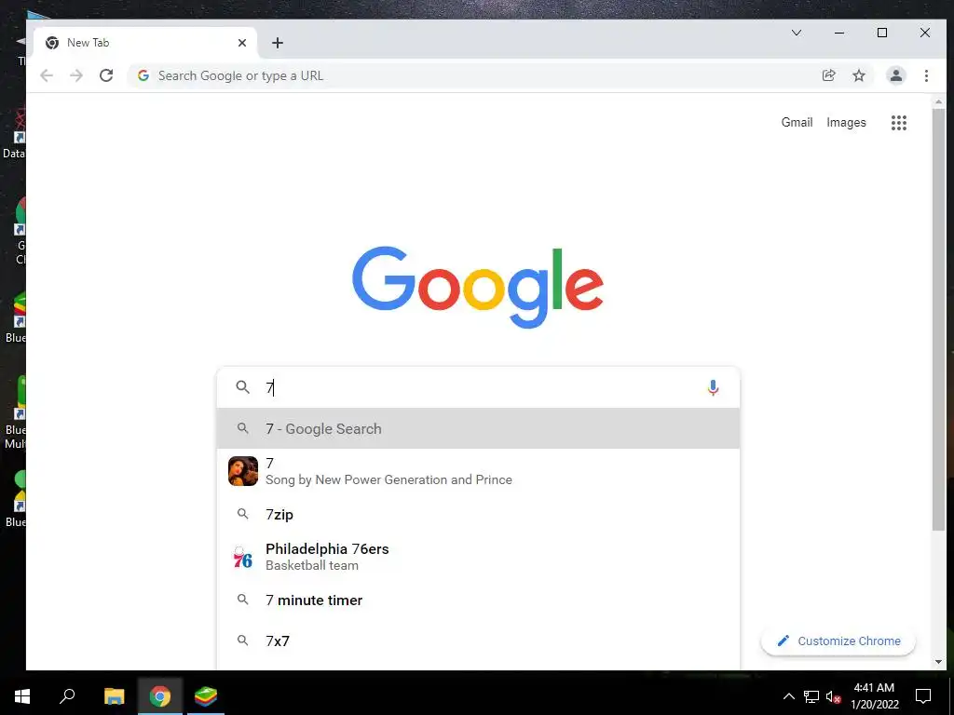This screenshot has width=954, height=715.
Task: Click the page vertical scrollbar thumb
Action: pos(938,319)
